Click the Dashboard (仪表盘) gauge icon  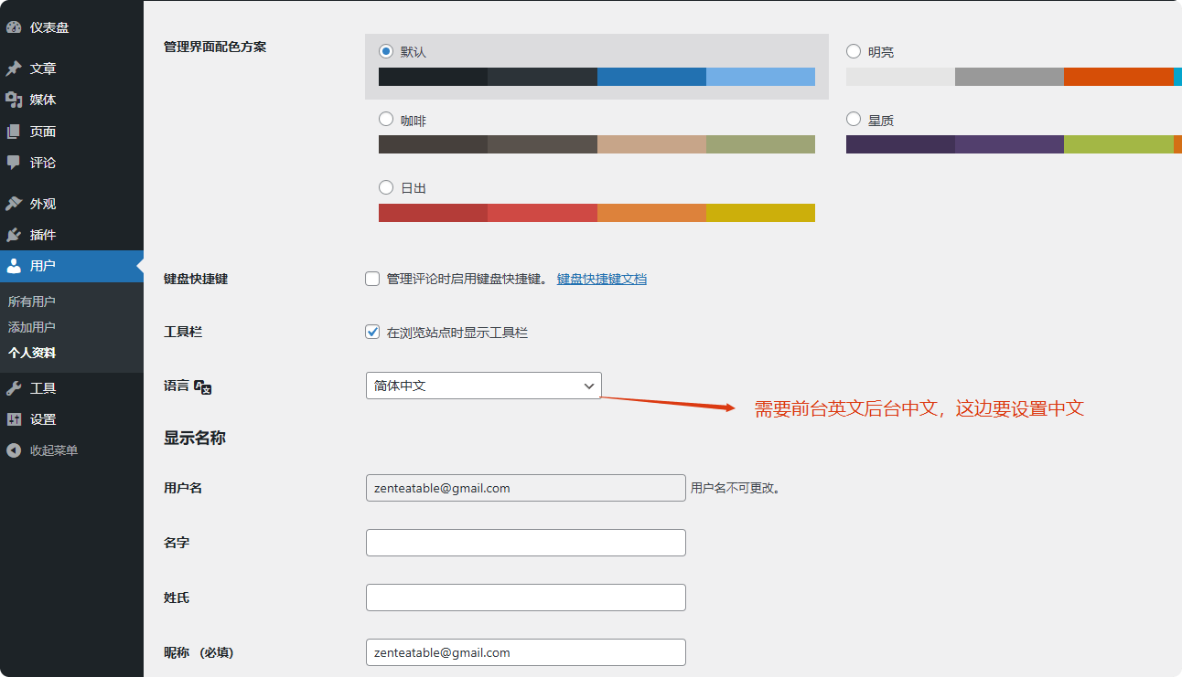click(x=14, y=27)
